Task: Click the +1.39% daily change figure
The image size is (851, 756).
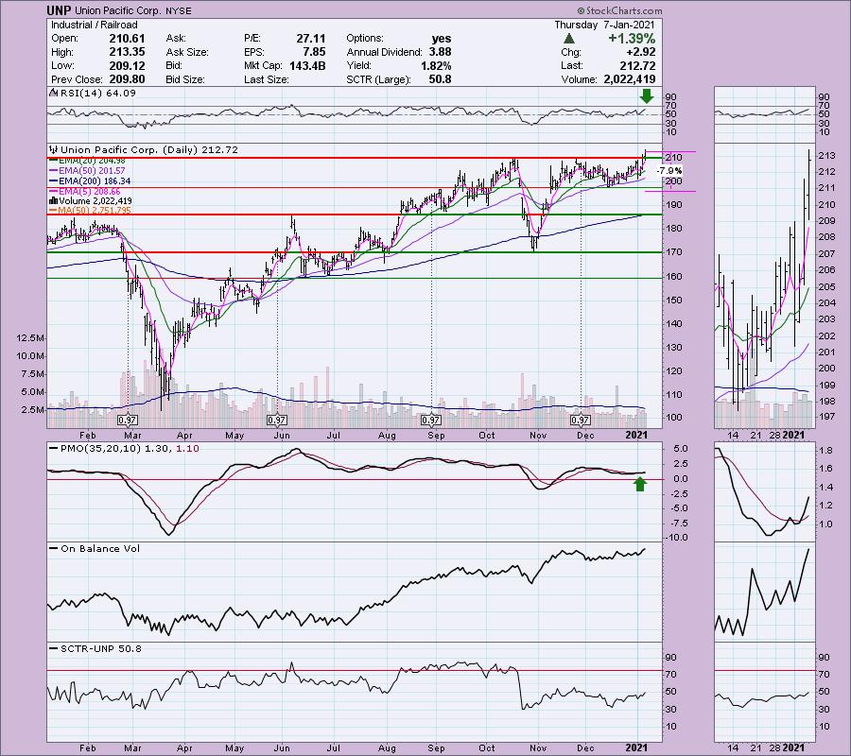Action: pyautogui.click(x=632, y=39)
